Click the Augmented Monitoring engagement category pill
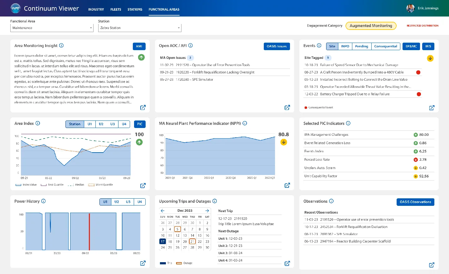The width and height of the screenshot is (449, 274). 371,26
